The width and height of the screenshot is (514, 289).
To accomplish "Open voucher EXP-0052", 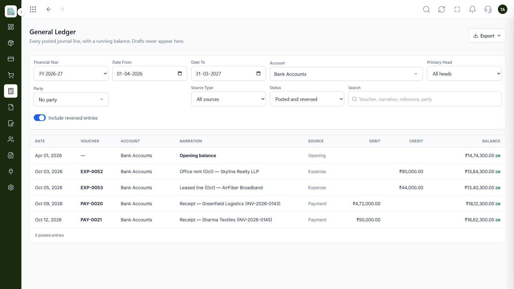I will [92, 172].
